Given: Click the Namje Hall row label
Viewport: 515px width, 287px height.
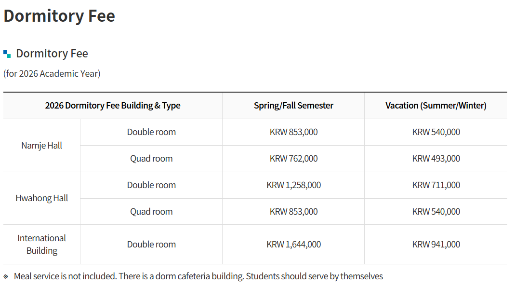Looking at the screenshot, I should 42,145.
